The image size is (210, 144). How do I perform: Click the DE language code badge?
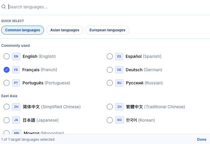pos(119,70)
